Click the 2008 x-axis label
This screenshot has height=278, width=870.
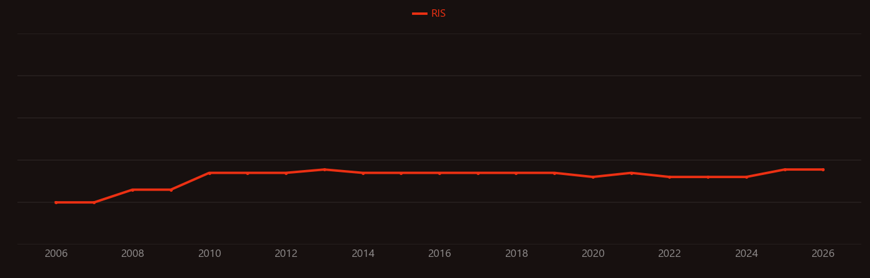pyautogui.click(x=132, y=254)
